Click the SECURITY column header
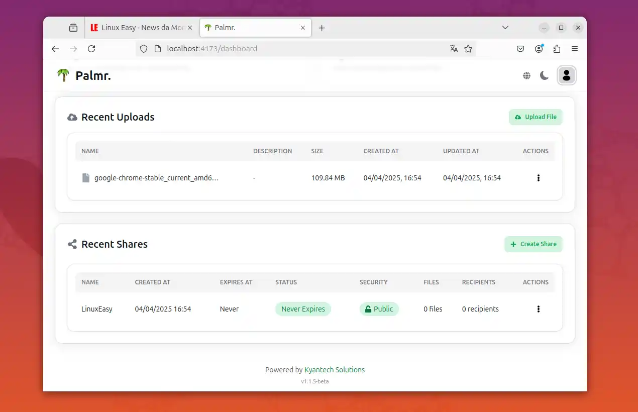The image size is (638, 412). (x=374, y=282)
